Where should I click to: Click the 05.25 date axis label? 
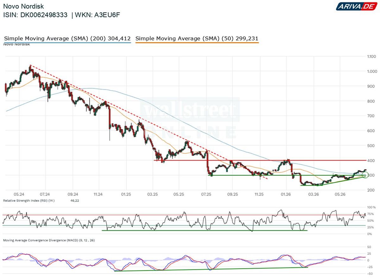(179, 194)
